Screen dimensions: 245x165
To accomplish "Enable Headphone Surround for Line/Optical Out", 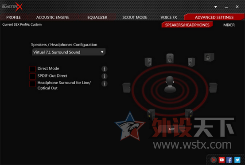I will coord(32,83).
